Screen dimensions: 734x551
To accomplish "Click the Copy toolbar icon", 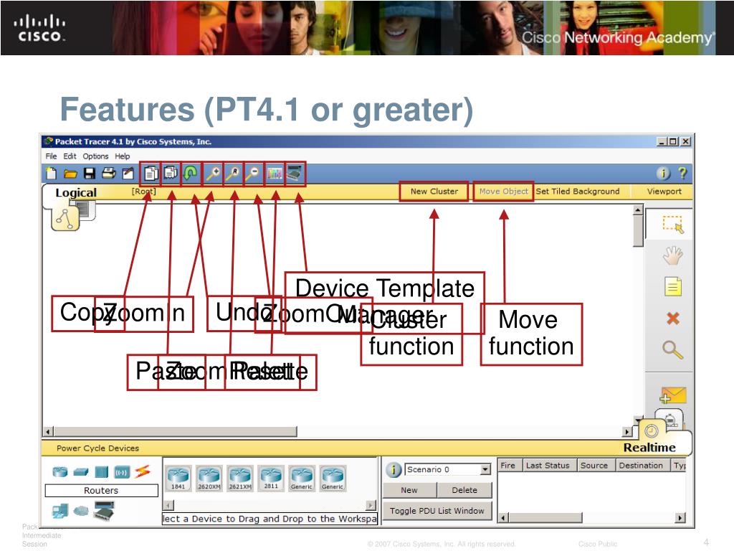I will (151, 174).
